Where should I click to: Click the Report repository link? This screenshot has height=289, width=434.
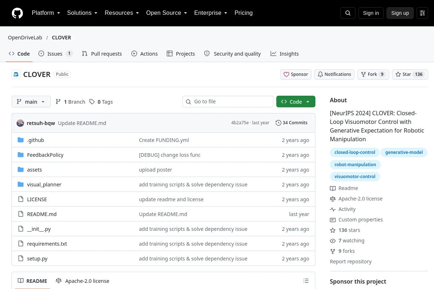(x=351, y=262)
